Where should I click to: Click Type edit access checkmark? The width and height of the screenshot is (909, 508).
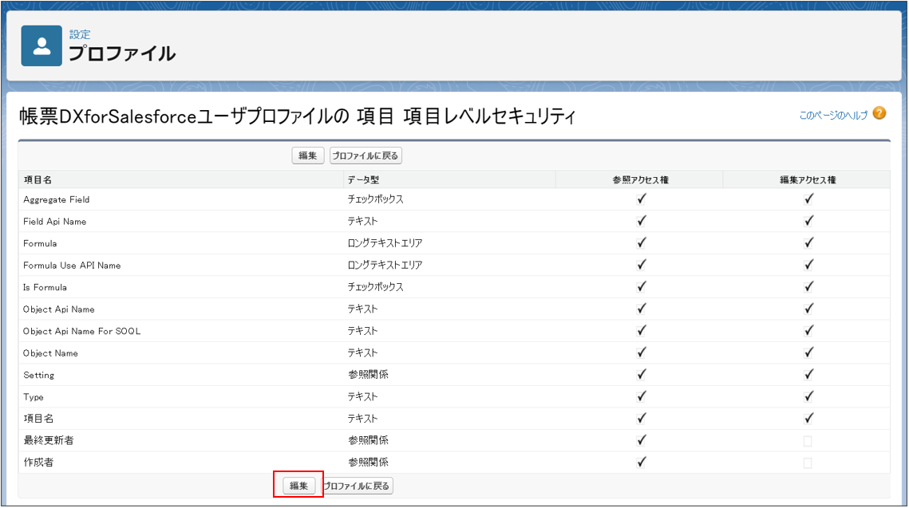(x=808, y=396)
